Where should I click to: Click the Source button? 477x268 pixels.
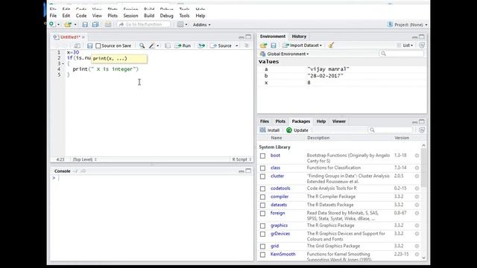tap(221, 45)
